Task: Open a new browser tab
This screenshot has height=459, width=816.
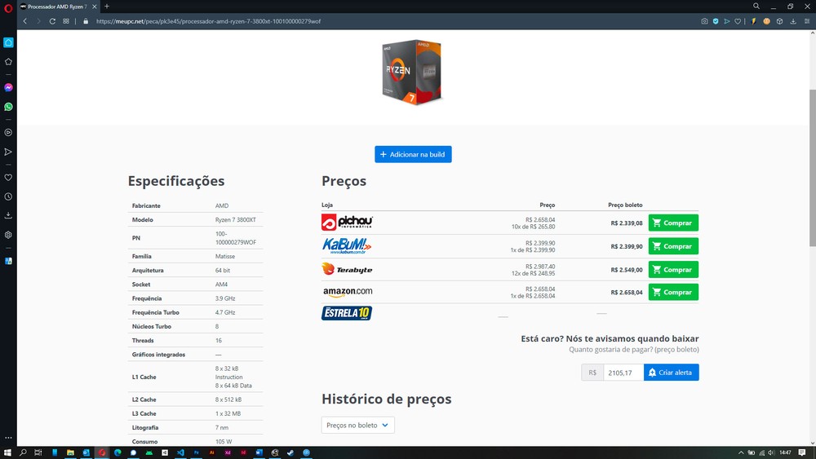Action: point(107,7)
